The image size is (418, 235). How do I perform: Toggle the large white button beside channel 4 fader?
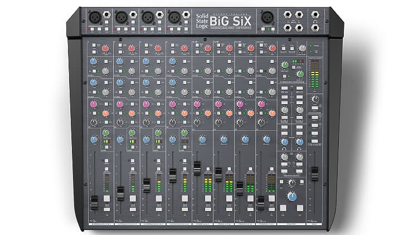pyautogui.click(x=184, y=198)
